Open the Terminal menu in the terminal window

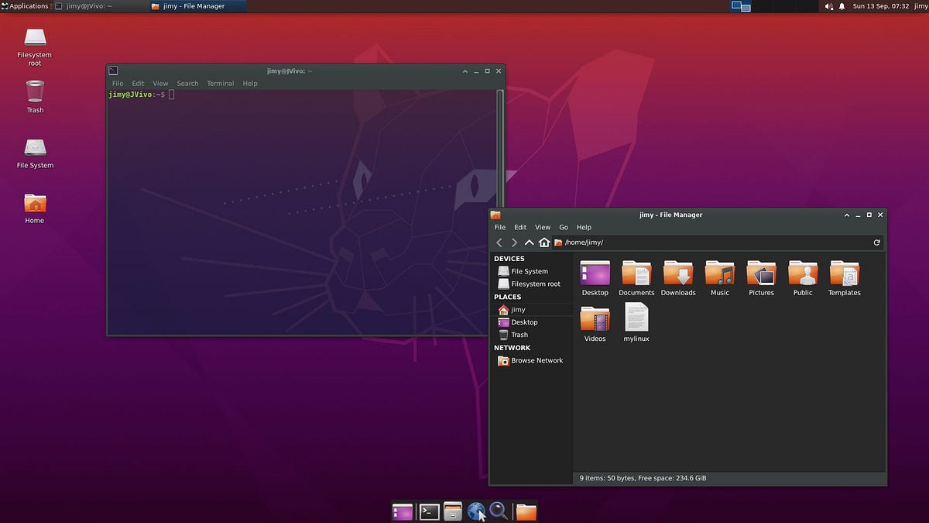(x=220, y=83)
